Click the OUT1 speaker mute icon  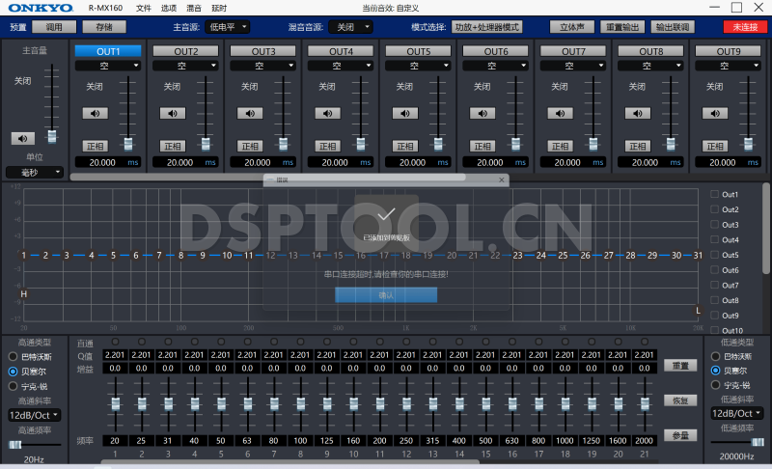click(95, 113)
